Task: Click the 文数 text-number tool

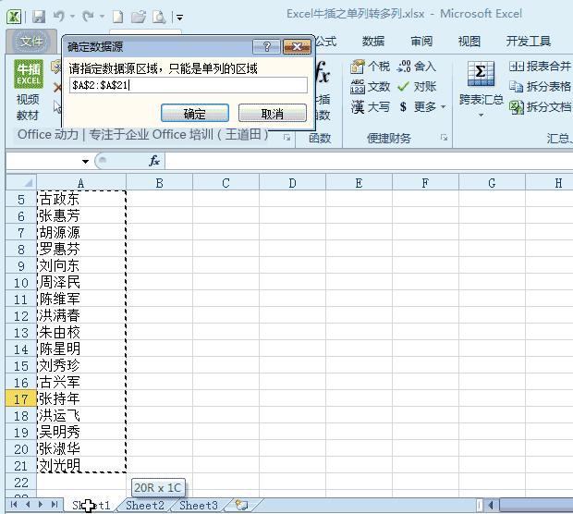Action: pyautogui.click(x=370, y=87)
